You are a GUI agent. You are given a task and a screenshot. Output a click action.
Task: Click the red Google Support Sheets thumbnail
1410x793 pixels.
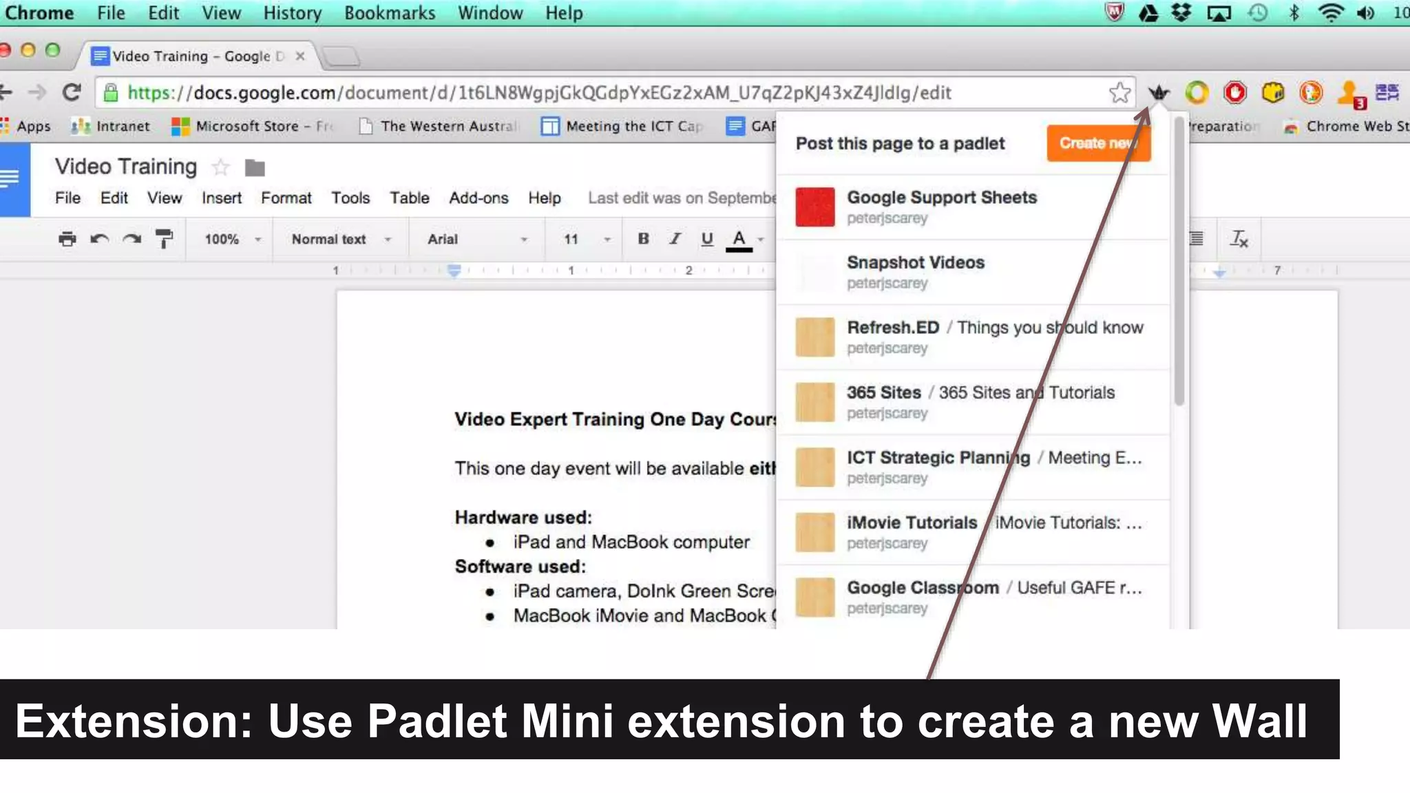(815, 207)
